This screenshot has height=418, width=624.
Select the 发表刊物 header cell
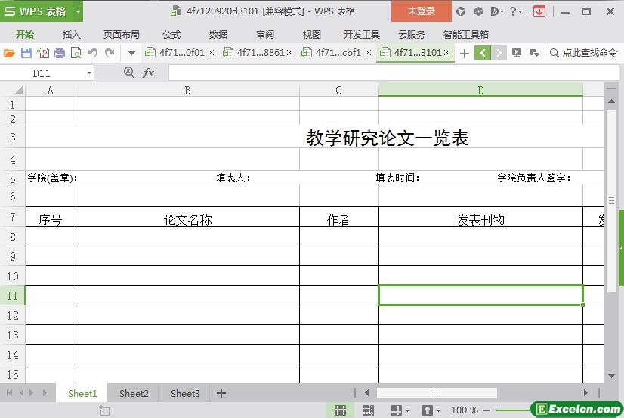tap(480, 217)
